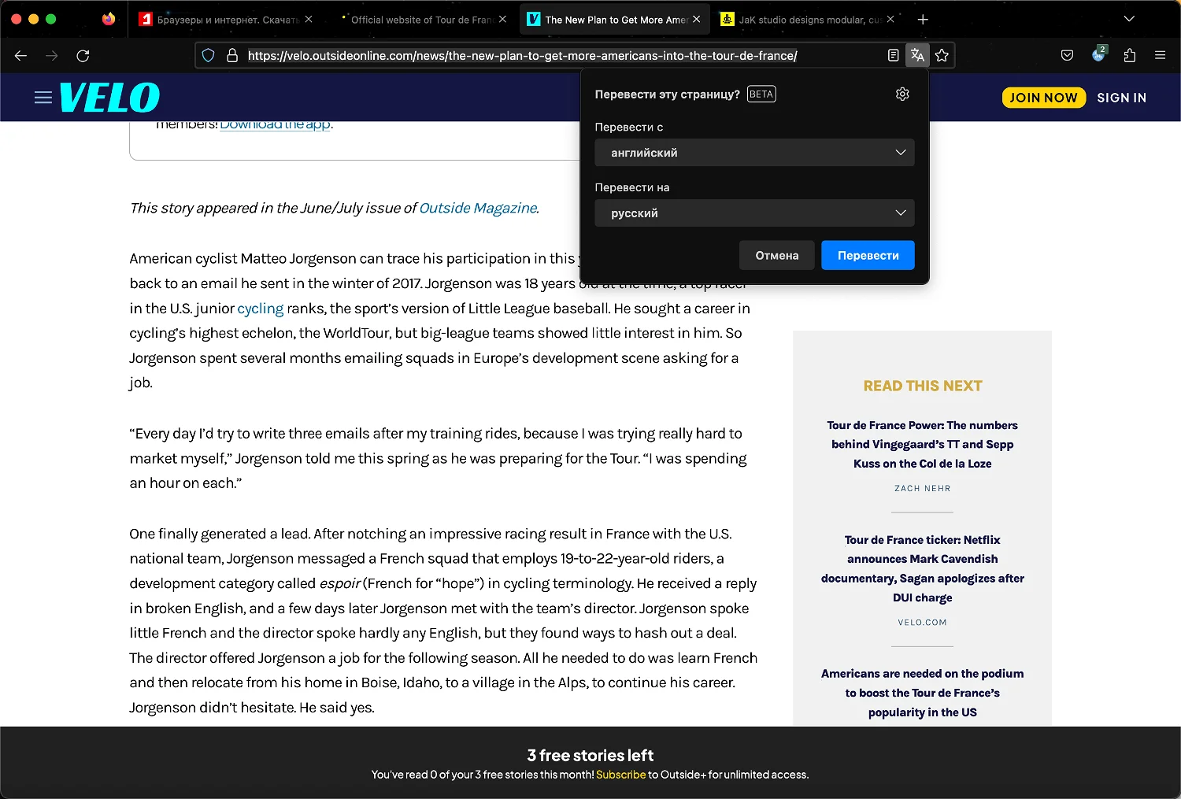Switch to JaK studio designs tab
Viewport: 1181px width, 799px height.
[x=809, y=20]
